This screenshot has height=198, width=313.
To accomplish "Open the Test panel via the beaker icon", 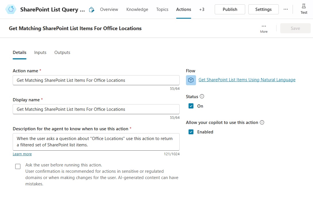I will coord(304,9).
